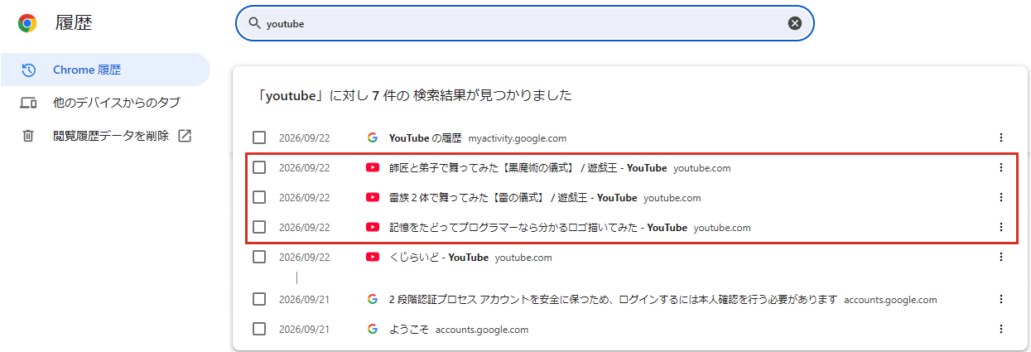
Task: Open more-actions menu for ２段階認証プロセス row
Action: 1000,299
